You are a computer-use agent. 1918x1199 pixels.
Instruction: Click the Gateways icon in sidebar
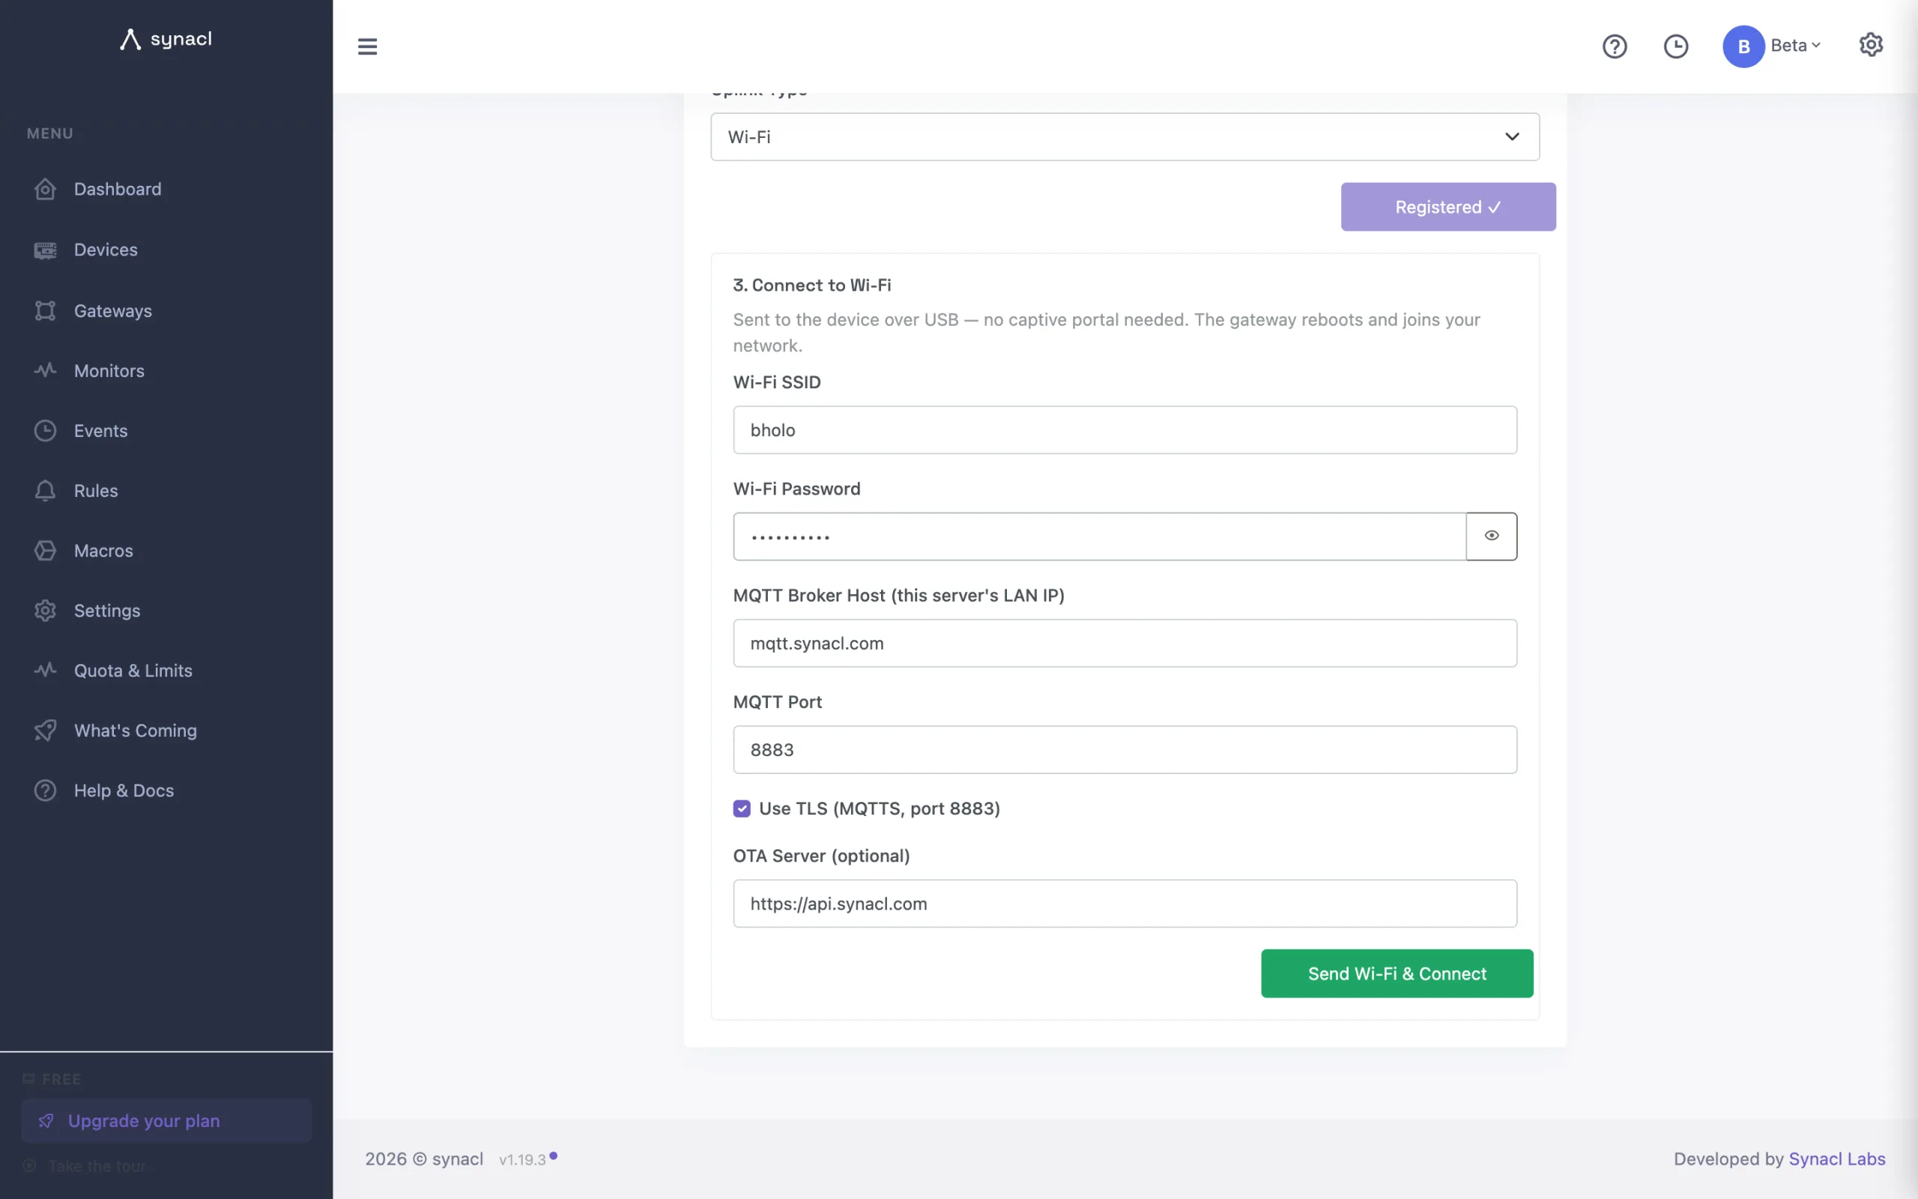point(45,310)
